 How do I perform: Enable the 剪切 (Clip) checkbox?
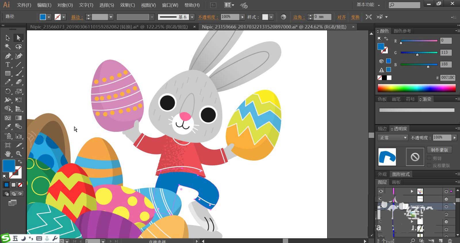coord(429,158)
